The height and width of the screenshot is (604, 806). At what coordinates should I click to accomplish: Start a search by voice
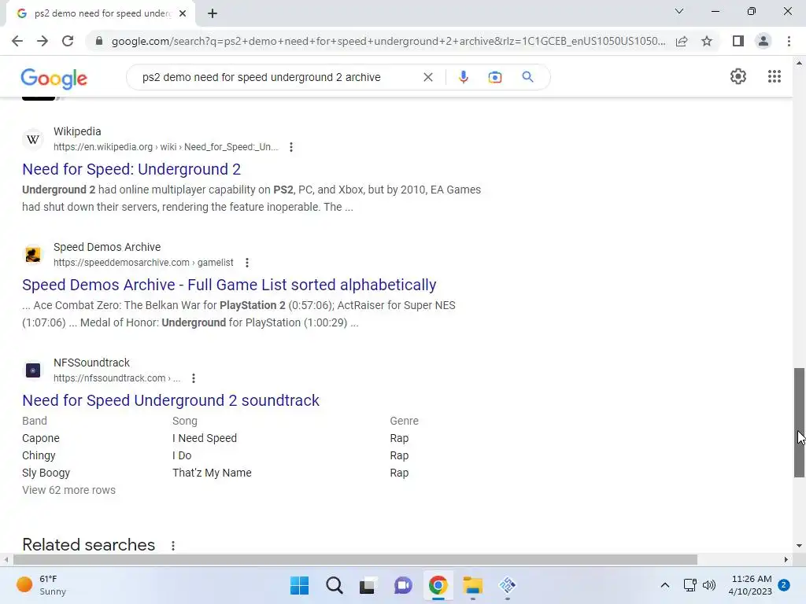(463, 77)
